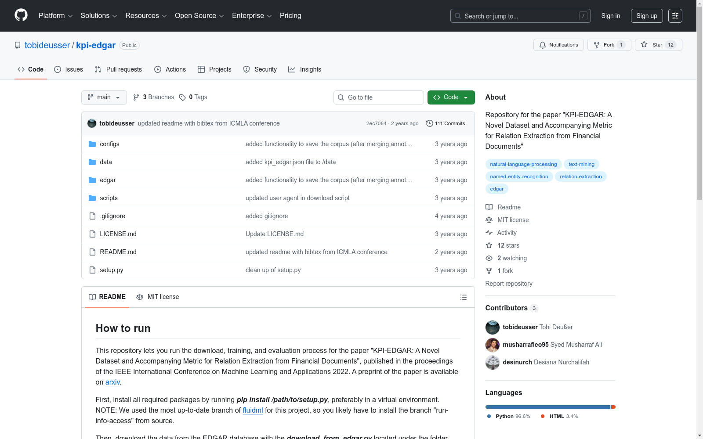
Task: Select the README tab in file panel
Action: pyautogui.click(x=107, y=297)
